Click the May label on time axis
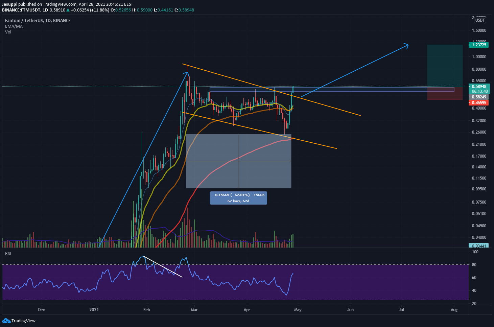Image resolution: width=494 pixels, height=327 pixels. tap(298, 309)
